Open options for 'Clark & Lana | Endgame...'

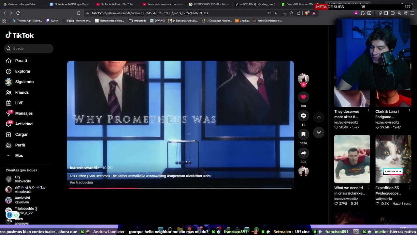pyautogui.click(x=409, y=111)
